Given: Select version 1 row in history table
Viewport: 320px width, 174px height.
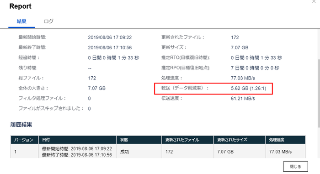Looking at the screenshot, I should (158, 152).
